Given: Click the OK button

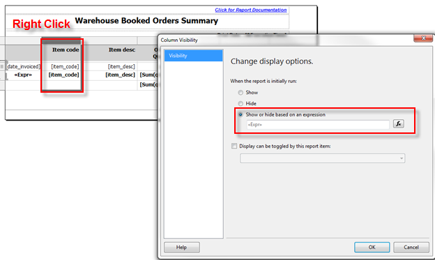Looking at the screenshot, I should point(372,247).
